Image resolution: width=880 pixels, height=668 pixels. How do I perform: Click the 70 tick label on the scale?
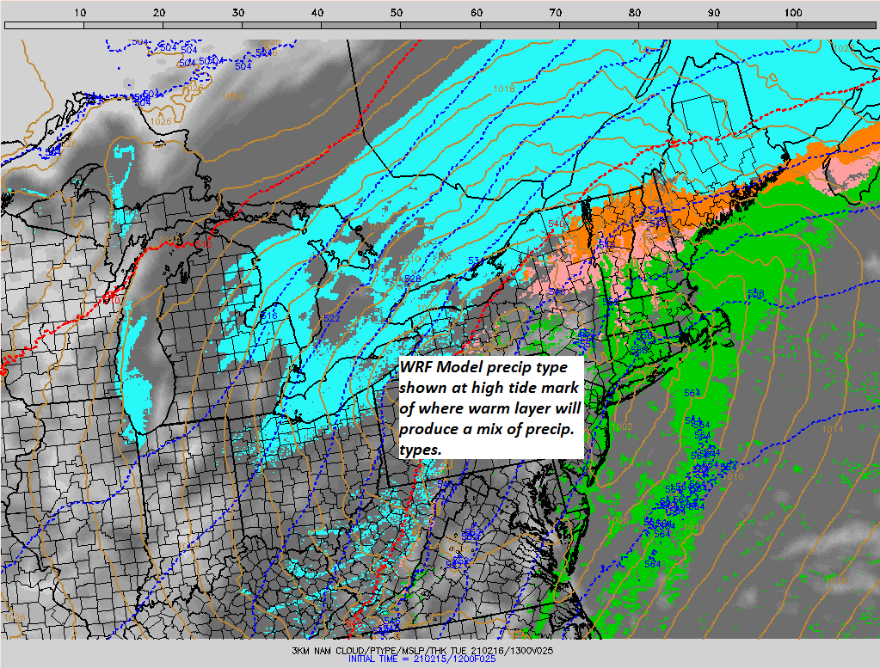(555, 13)
